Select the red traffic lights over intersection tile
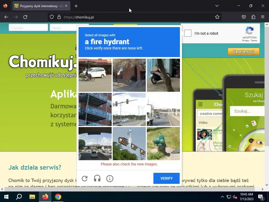Viewport: 269px width, 202px height. tap(129, 109)
